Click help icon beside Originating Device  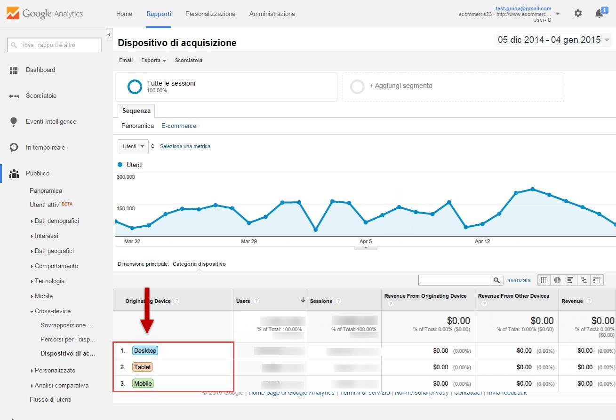pos(176,301)
